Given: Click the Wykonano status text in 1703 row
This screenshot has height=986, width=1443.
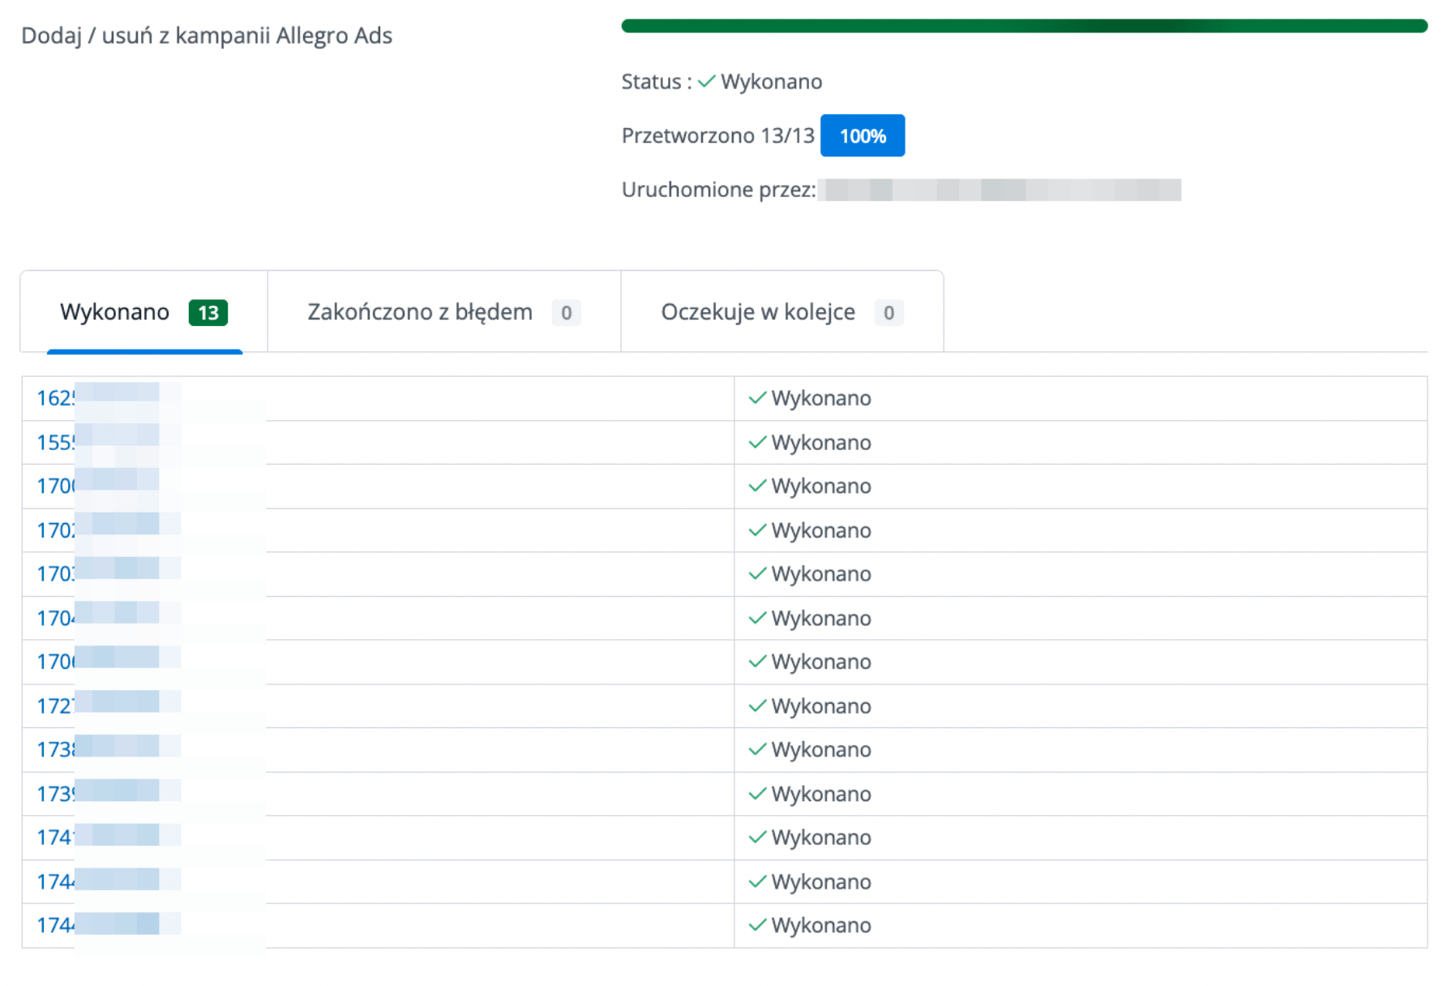Looking at the screenshot, I should point(820,574).
